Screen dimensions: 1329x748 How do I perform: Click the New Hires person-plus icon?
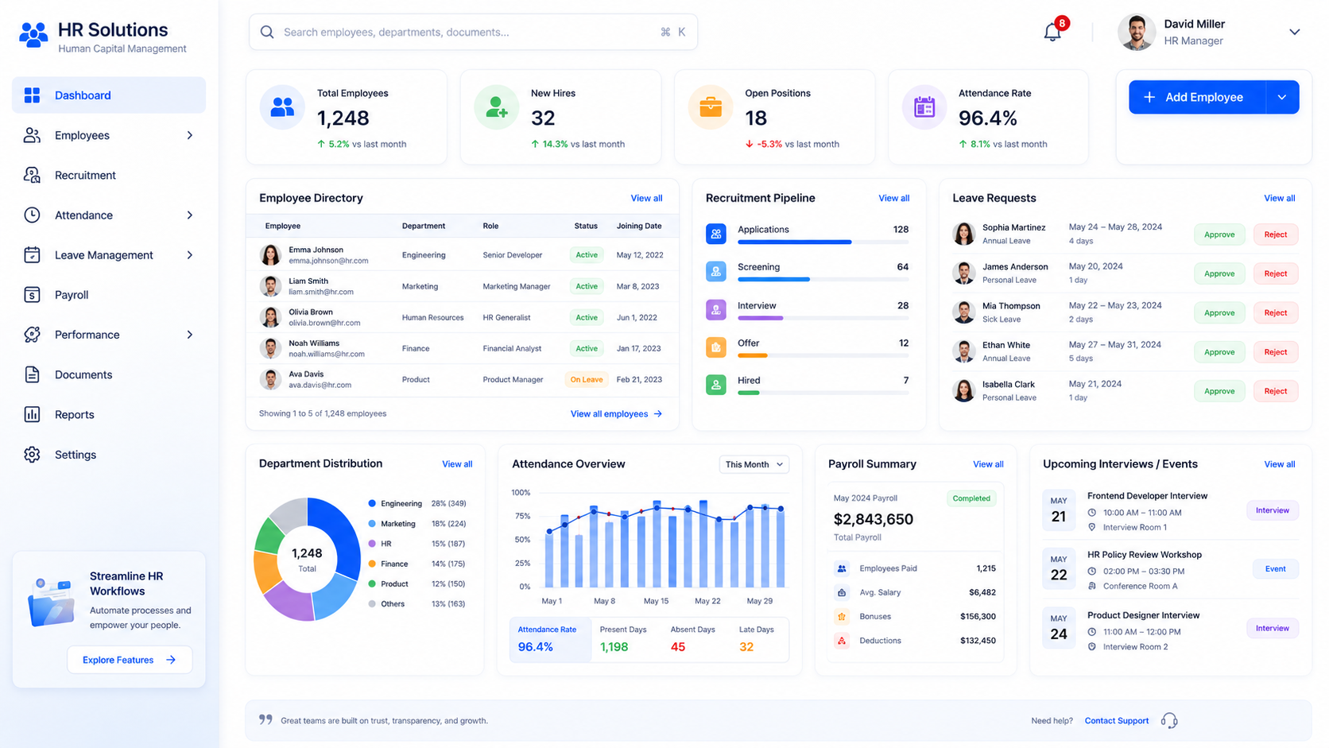496,107
